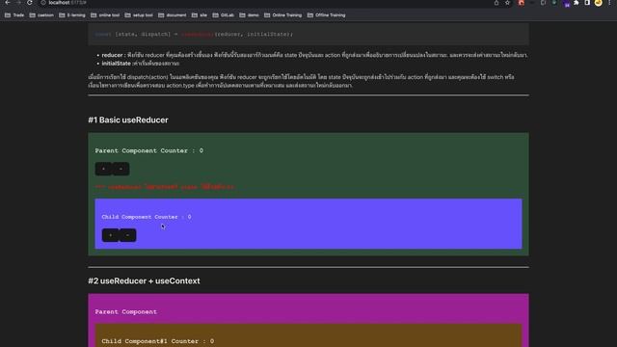617x347 pixels.
Task: Decrement the Parent Component Counter with minus
Action: (x=121, y=169)
